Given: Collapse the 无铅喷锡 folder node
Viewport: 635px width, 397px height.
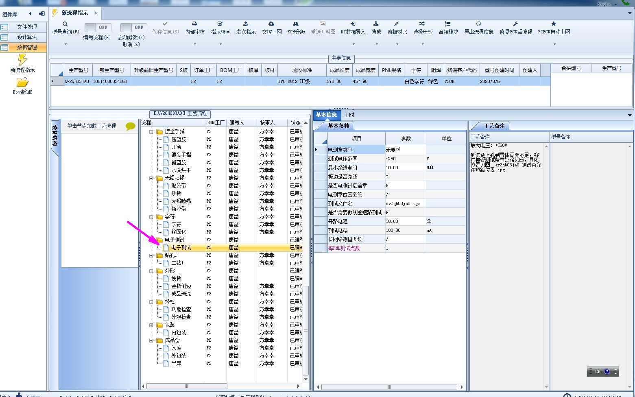Looking at the screenshot, I should pos(151,178).
